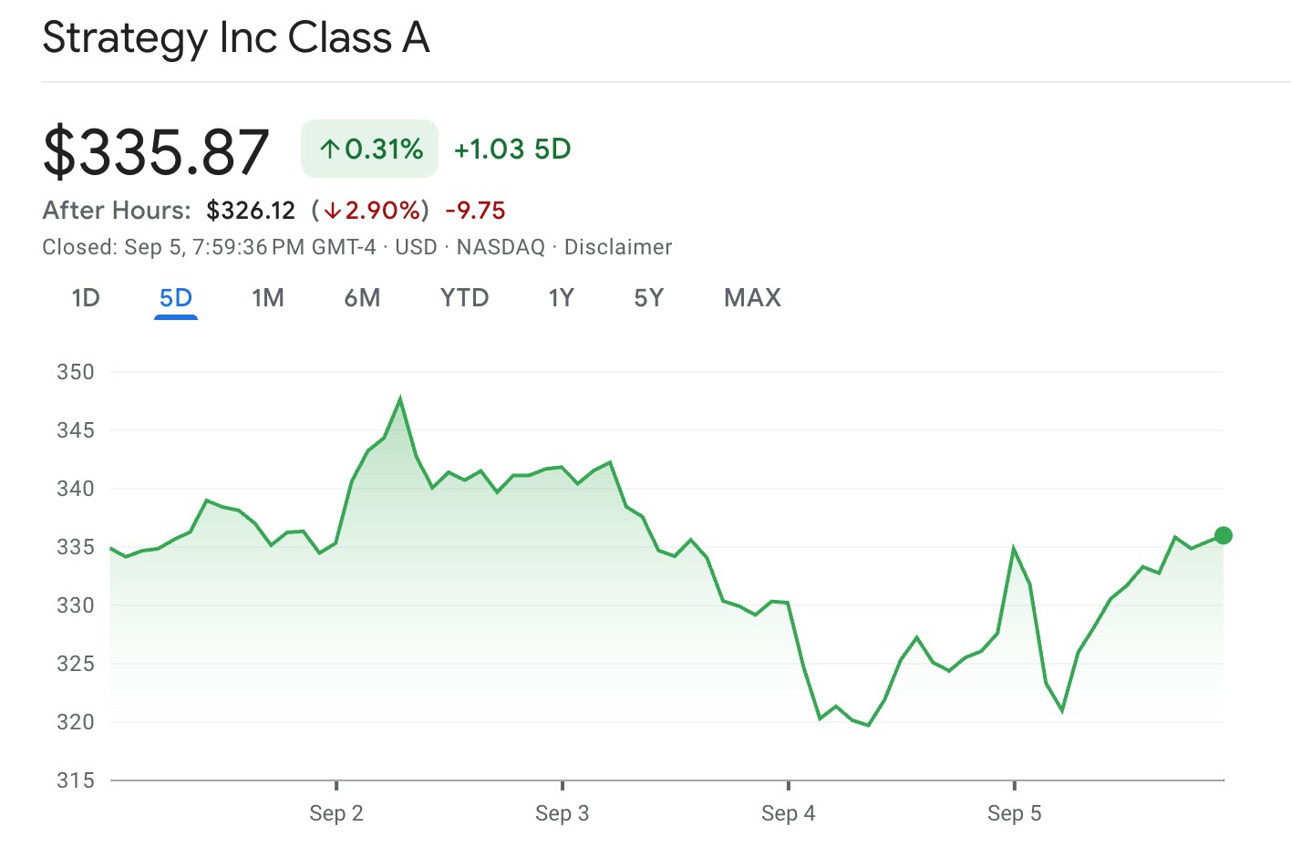Click the green upward arrow icon
This screenshot has width=1291, height=847.
point(330,147)
